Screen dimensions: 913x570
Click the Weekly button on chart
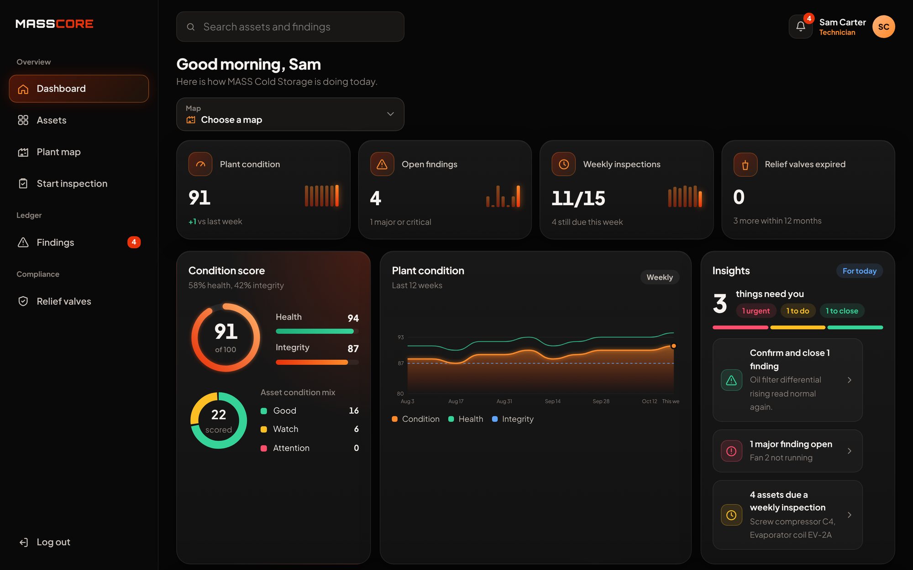point(660,277)
